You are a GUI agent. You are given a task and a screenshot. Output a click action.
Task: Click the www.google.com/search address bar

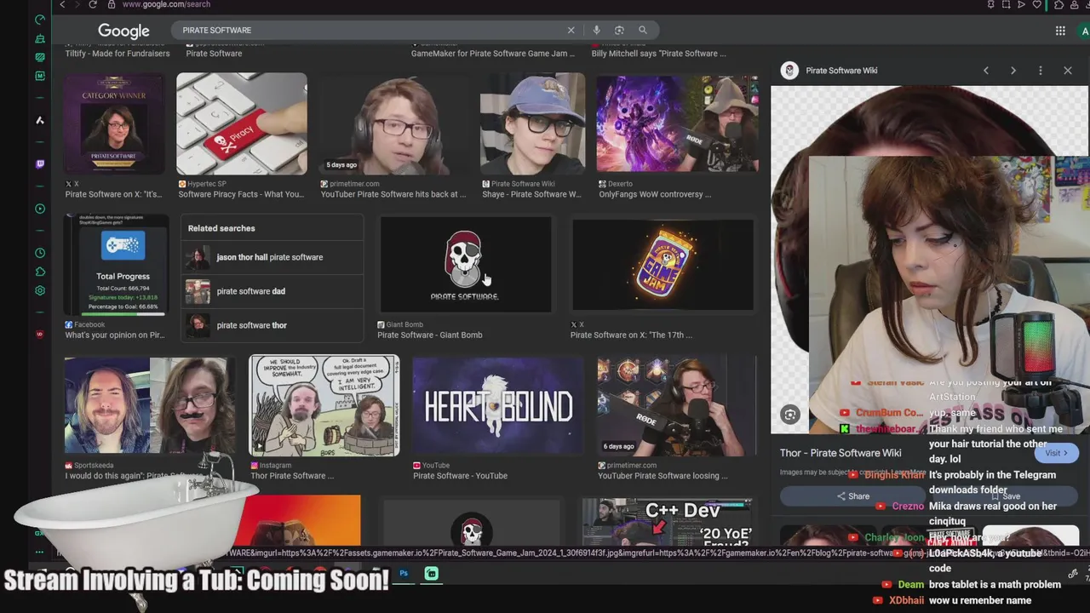tap(166, 4)
